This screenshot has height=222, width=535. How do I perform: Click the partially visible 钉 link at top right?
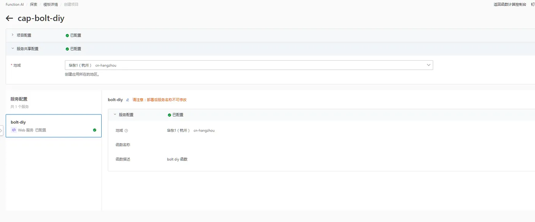point(533,5)
